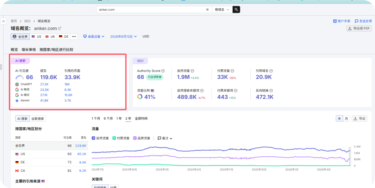Open the 备注 notes dropdown
375x188 pixels.
pos(165,138)
